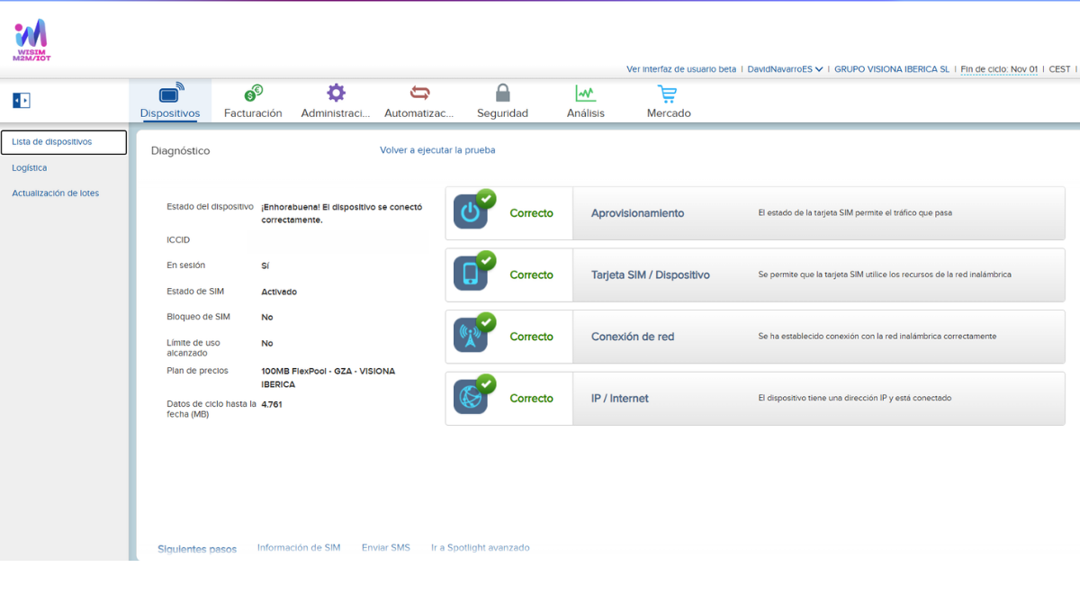Open Actualización de lotes in sidebar
Image resolution: width=1080 pixels, height=612 pixels.
click(x=56, y=193)
